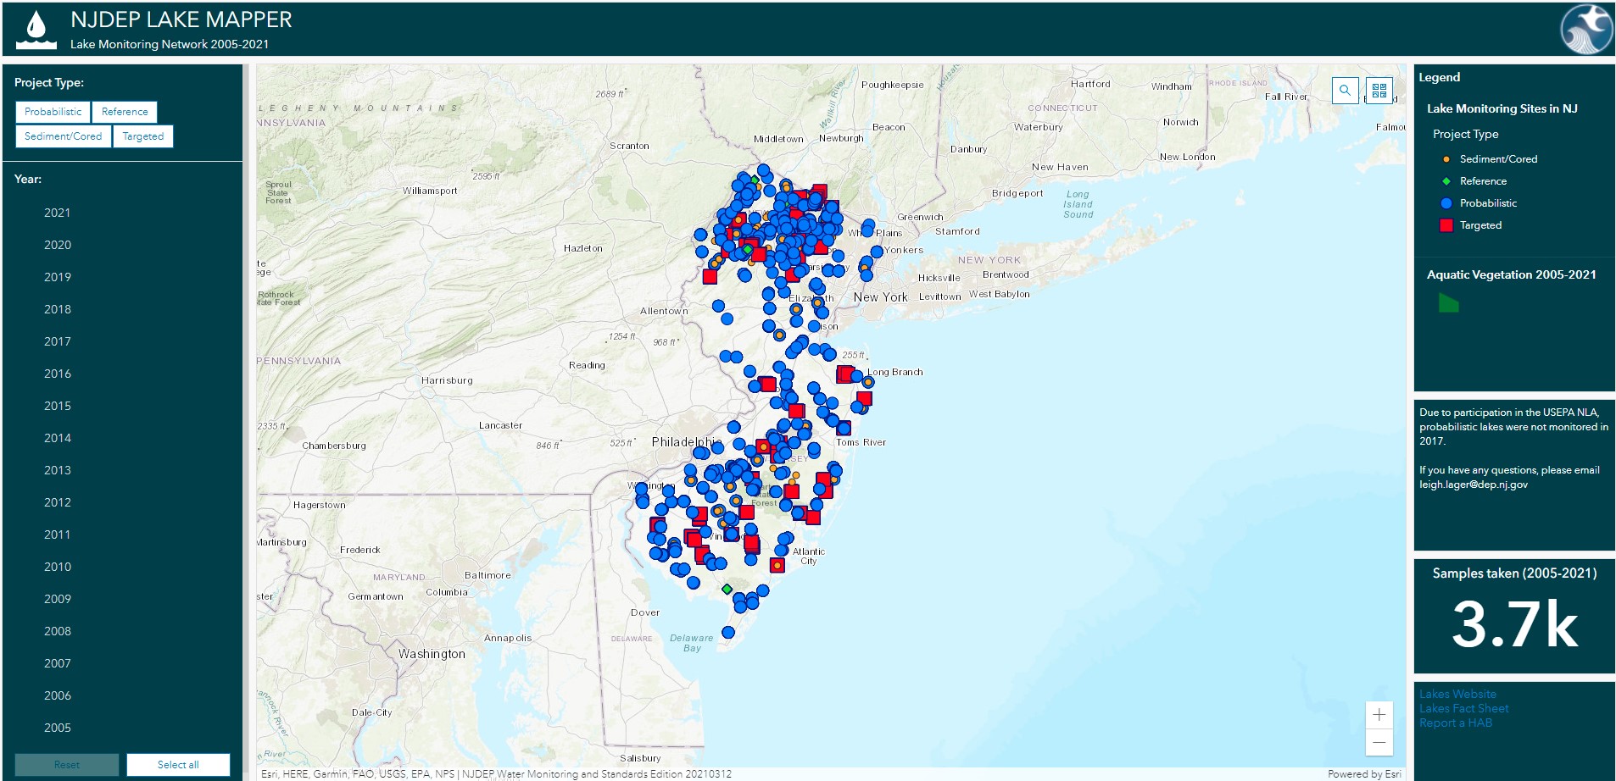This screenshot has height=781, width=1616.
Task: Click blue site marker nearest Delaware Bay label
Action: 727,632
